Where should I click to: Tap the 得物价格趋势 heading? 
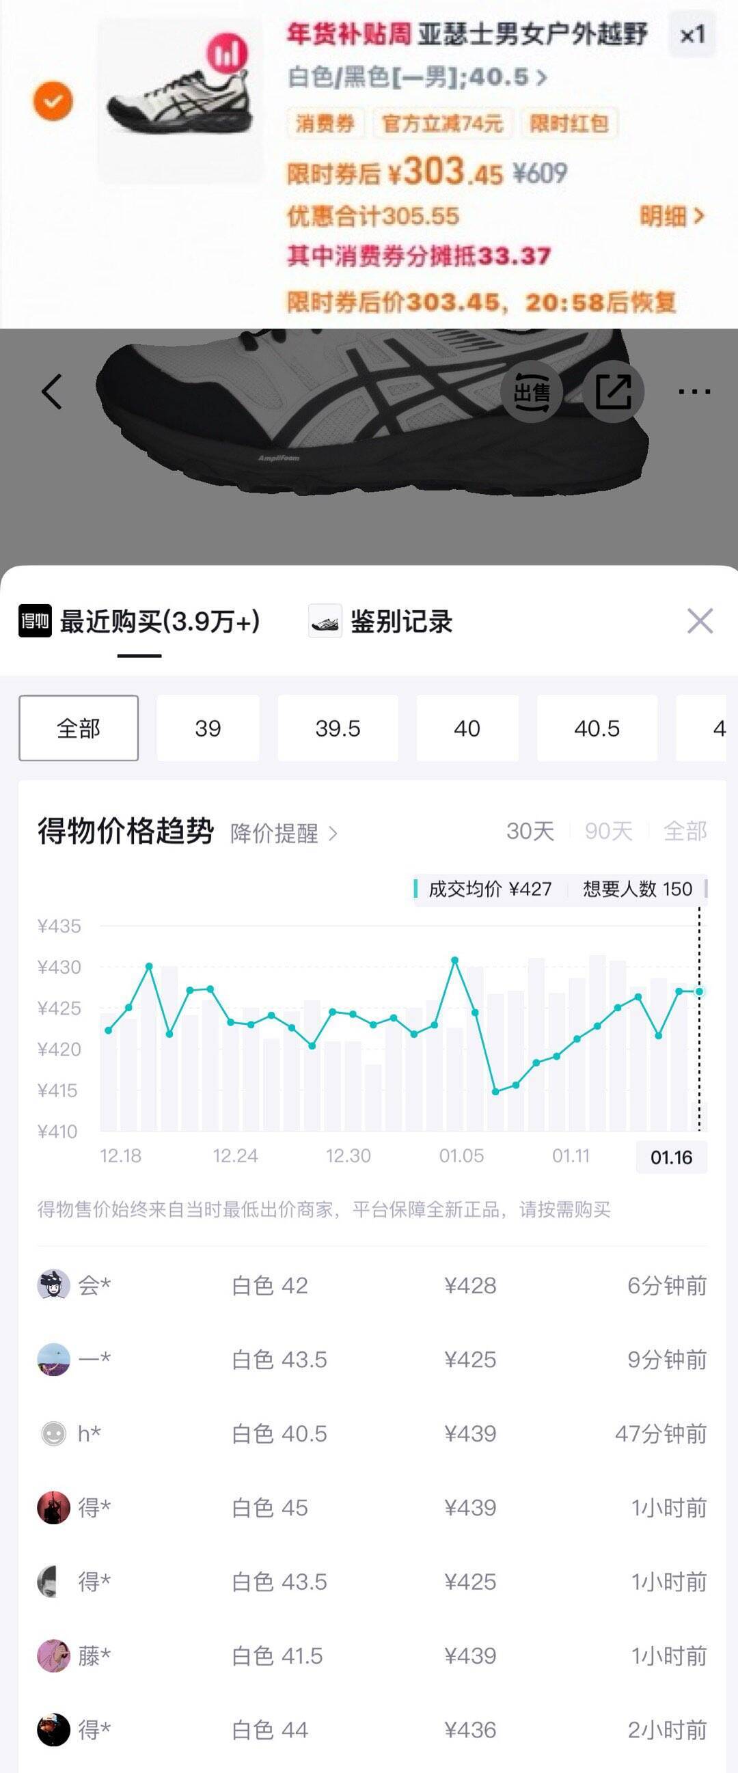click(126, 831)
